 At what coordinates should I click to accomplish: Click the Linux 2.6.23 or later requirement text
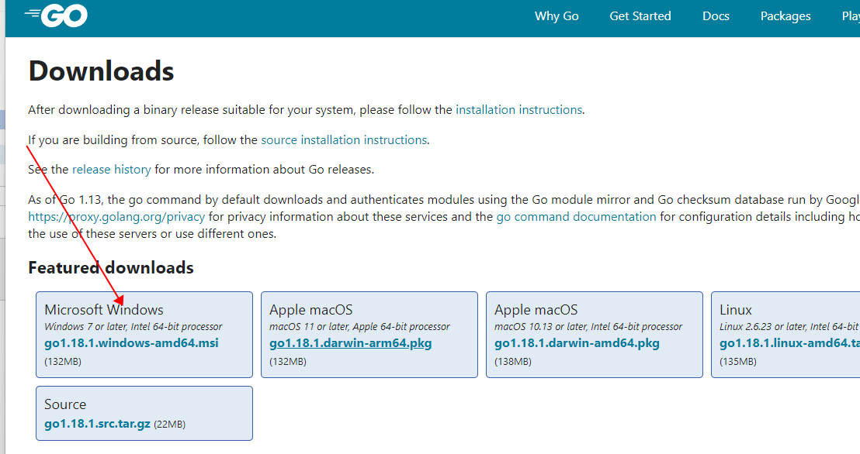(789, 327)
